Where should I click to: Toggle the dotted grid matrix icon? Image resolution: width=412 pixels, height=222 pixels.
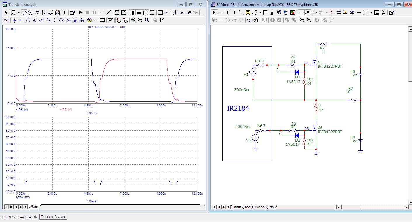[124, 13]
